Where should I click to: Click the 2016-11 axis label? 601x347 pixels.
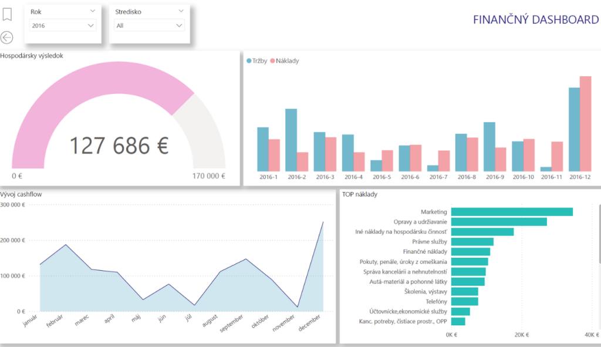(x=552, y=177)
